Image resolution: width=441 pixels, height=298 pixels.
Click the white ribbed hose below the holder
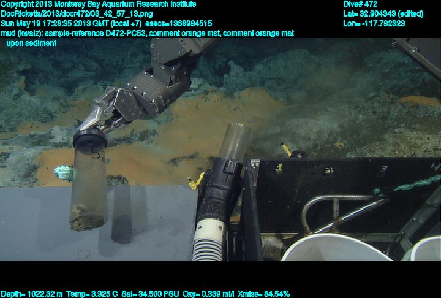209,240
